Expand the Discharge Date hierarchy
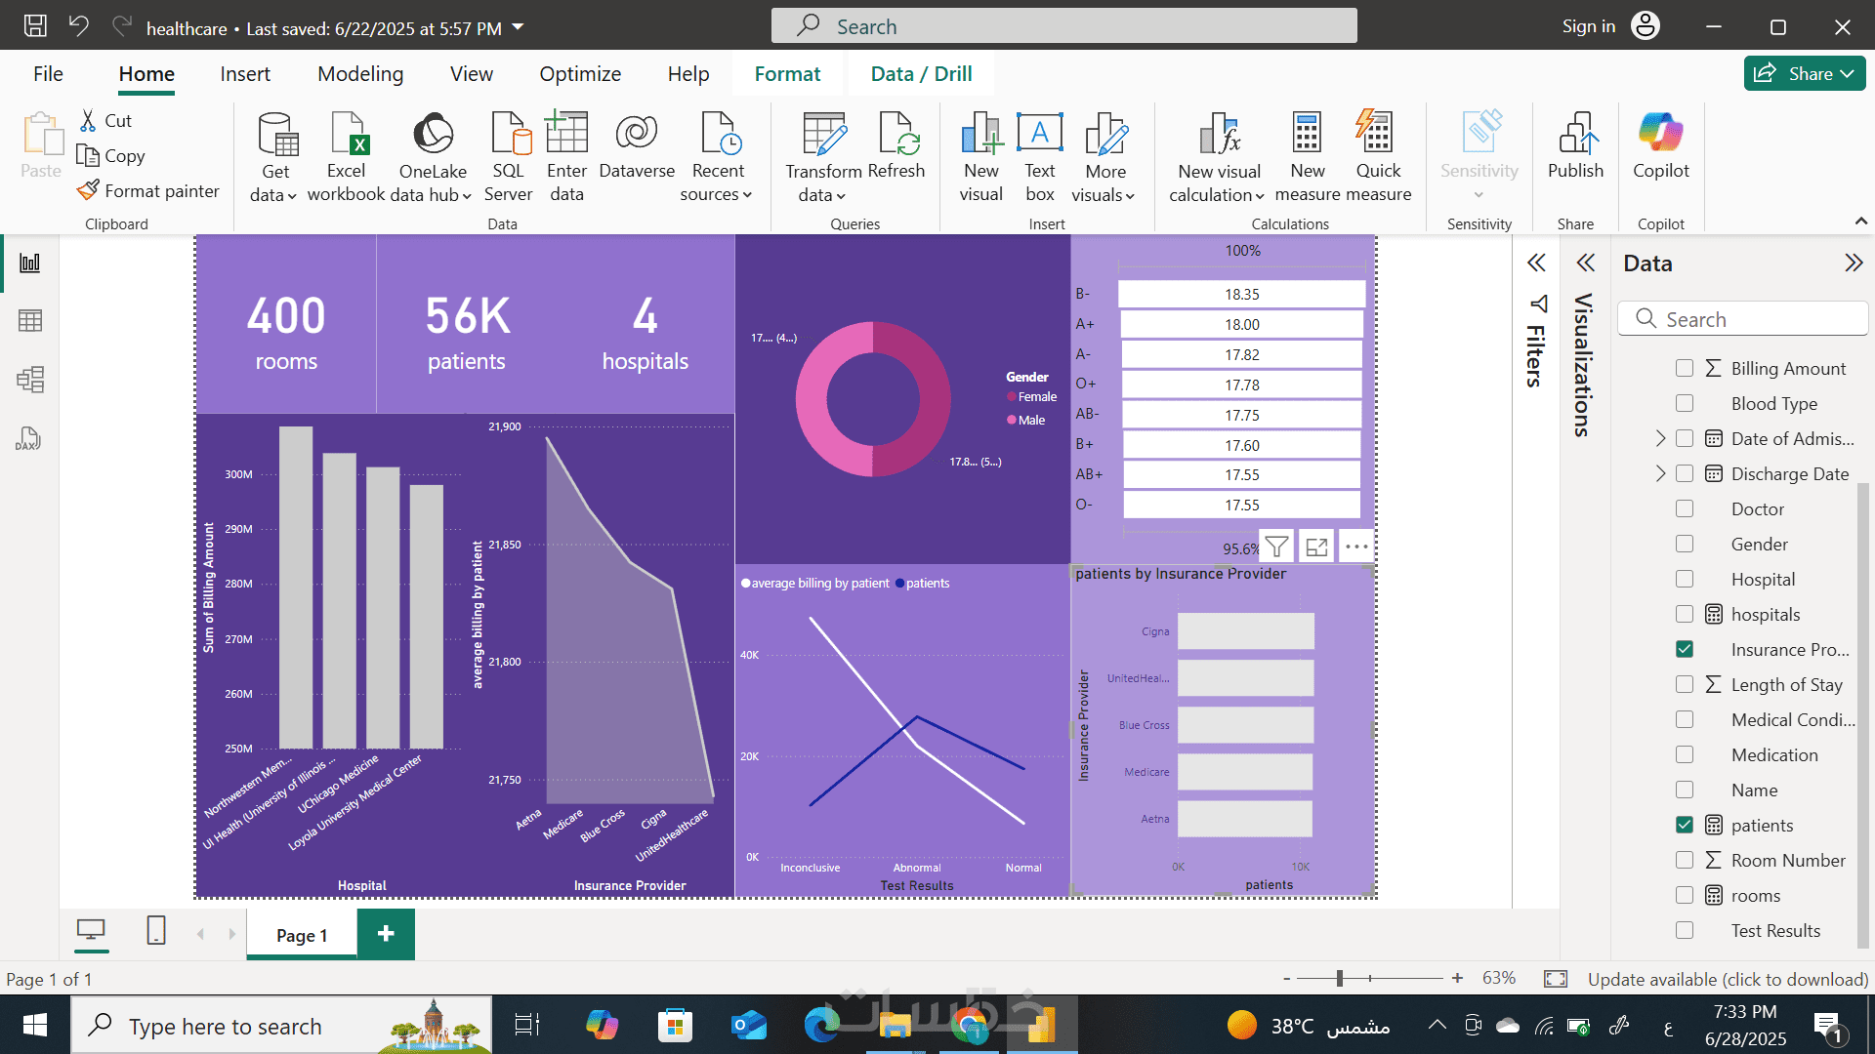This screenshot has width=1875, height=1054. 1660,474
